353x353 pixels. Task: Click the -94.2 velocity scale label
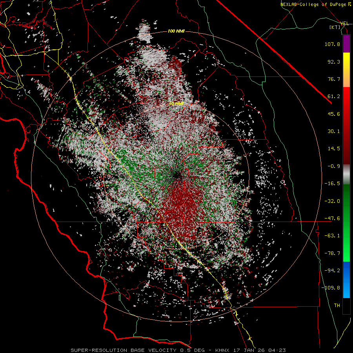[x=332, y=270]
